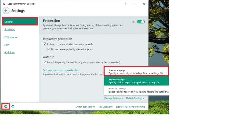This screenshot has width=225, height=131.
Task: Click the Kaspersky logo in the title bar
Action: [4, 4]
